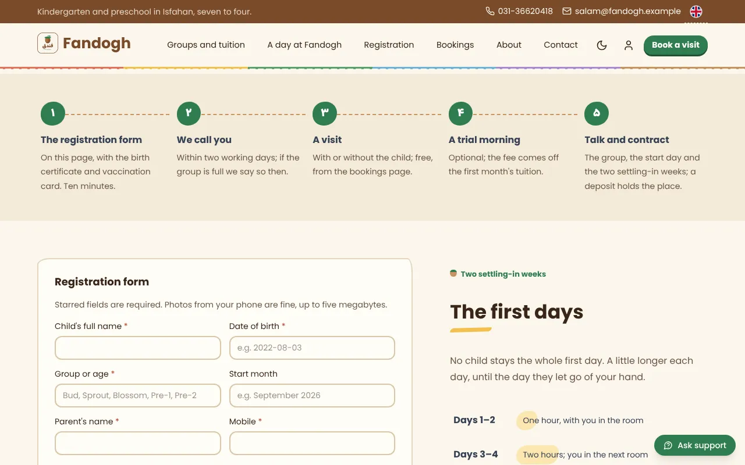Viewport: 745px width, 465px height.
Task: Open the user account icon
Action: tap(629, 45)
